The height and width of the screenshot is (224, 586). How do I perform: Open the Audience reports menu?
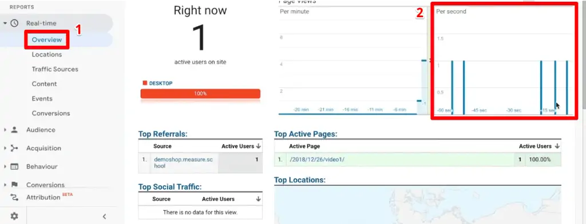point(41,130)
